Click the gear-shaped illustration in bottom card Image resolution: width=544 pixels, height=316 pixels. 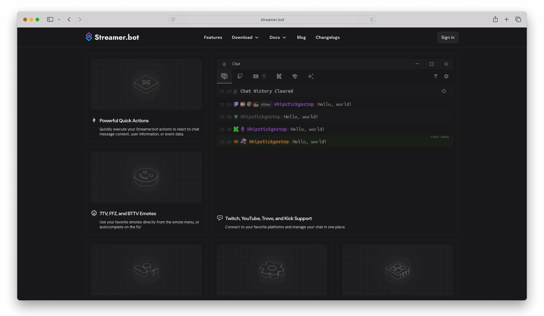[272, 270]
